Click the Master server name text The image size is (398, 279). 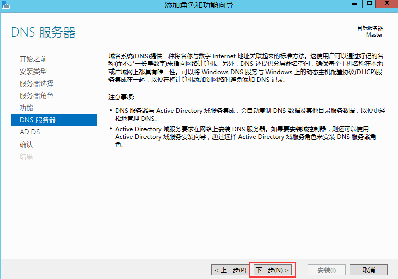click(374, 35)
